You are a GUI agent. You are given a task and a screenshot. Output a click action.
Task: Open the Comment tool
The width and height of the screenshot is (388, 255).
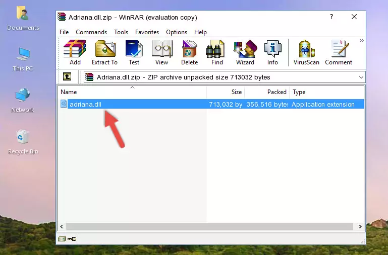[x=339, y=52]
